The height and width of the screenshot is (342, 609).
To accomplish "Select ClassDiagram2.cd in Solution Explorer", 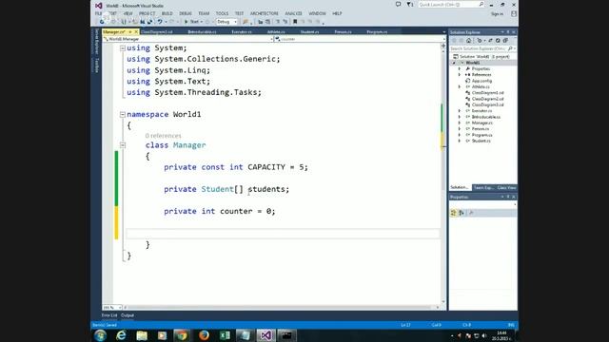I will coord(487,99).
